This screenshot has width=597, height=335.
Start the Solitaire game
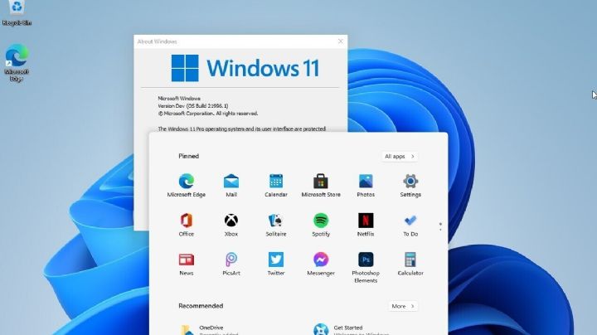276,225
